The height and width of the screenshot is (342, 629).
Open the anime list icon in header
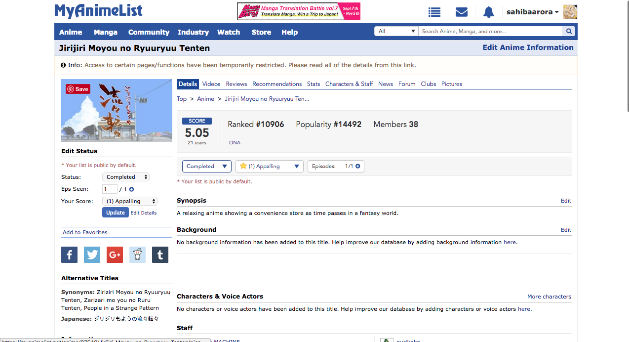tap(434, 12)
